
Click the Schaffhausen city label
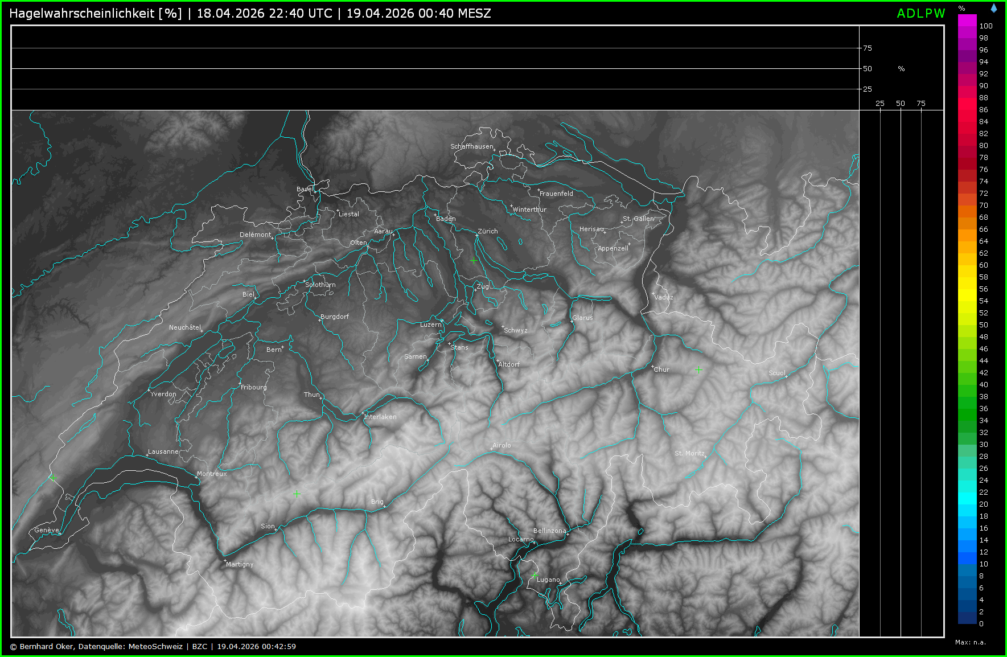[471, 146]
